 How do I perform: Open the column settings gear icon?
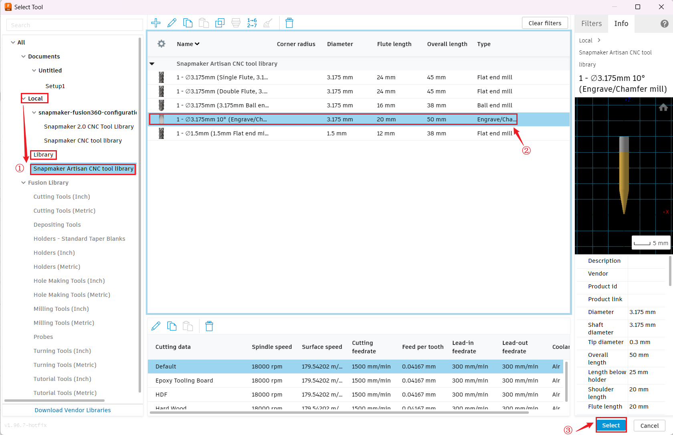tap(161, 44)
